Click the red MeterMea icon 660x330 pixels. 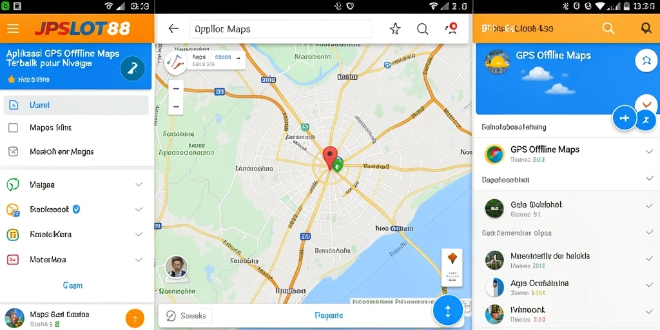tap(13, 260)
